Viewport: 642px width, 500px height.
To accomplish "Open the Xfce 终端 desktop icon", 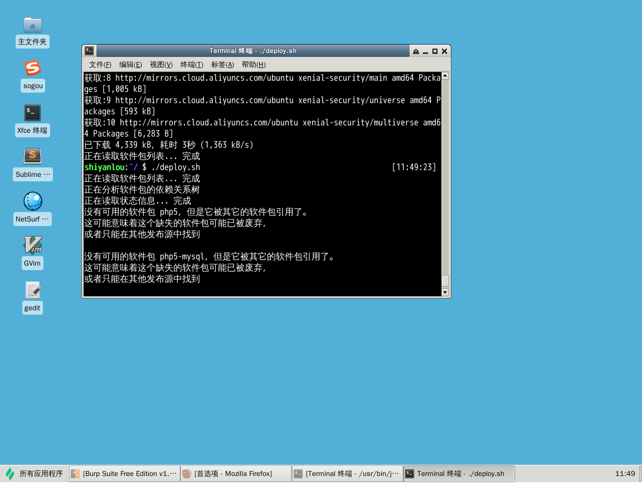I will tap(32, 113).
